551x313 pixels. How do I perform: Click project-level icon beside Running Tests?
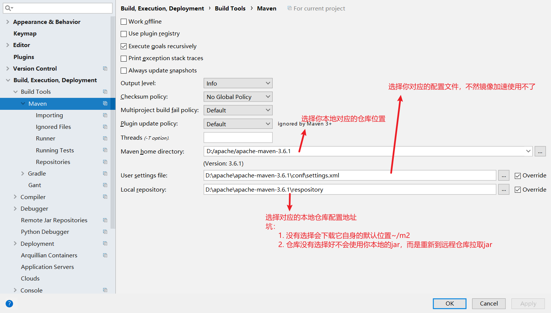coord(105,150)
